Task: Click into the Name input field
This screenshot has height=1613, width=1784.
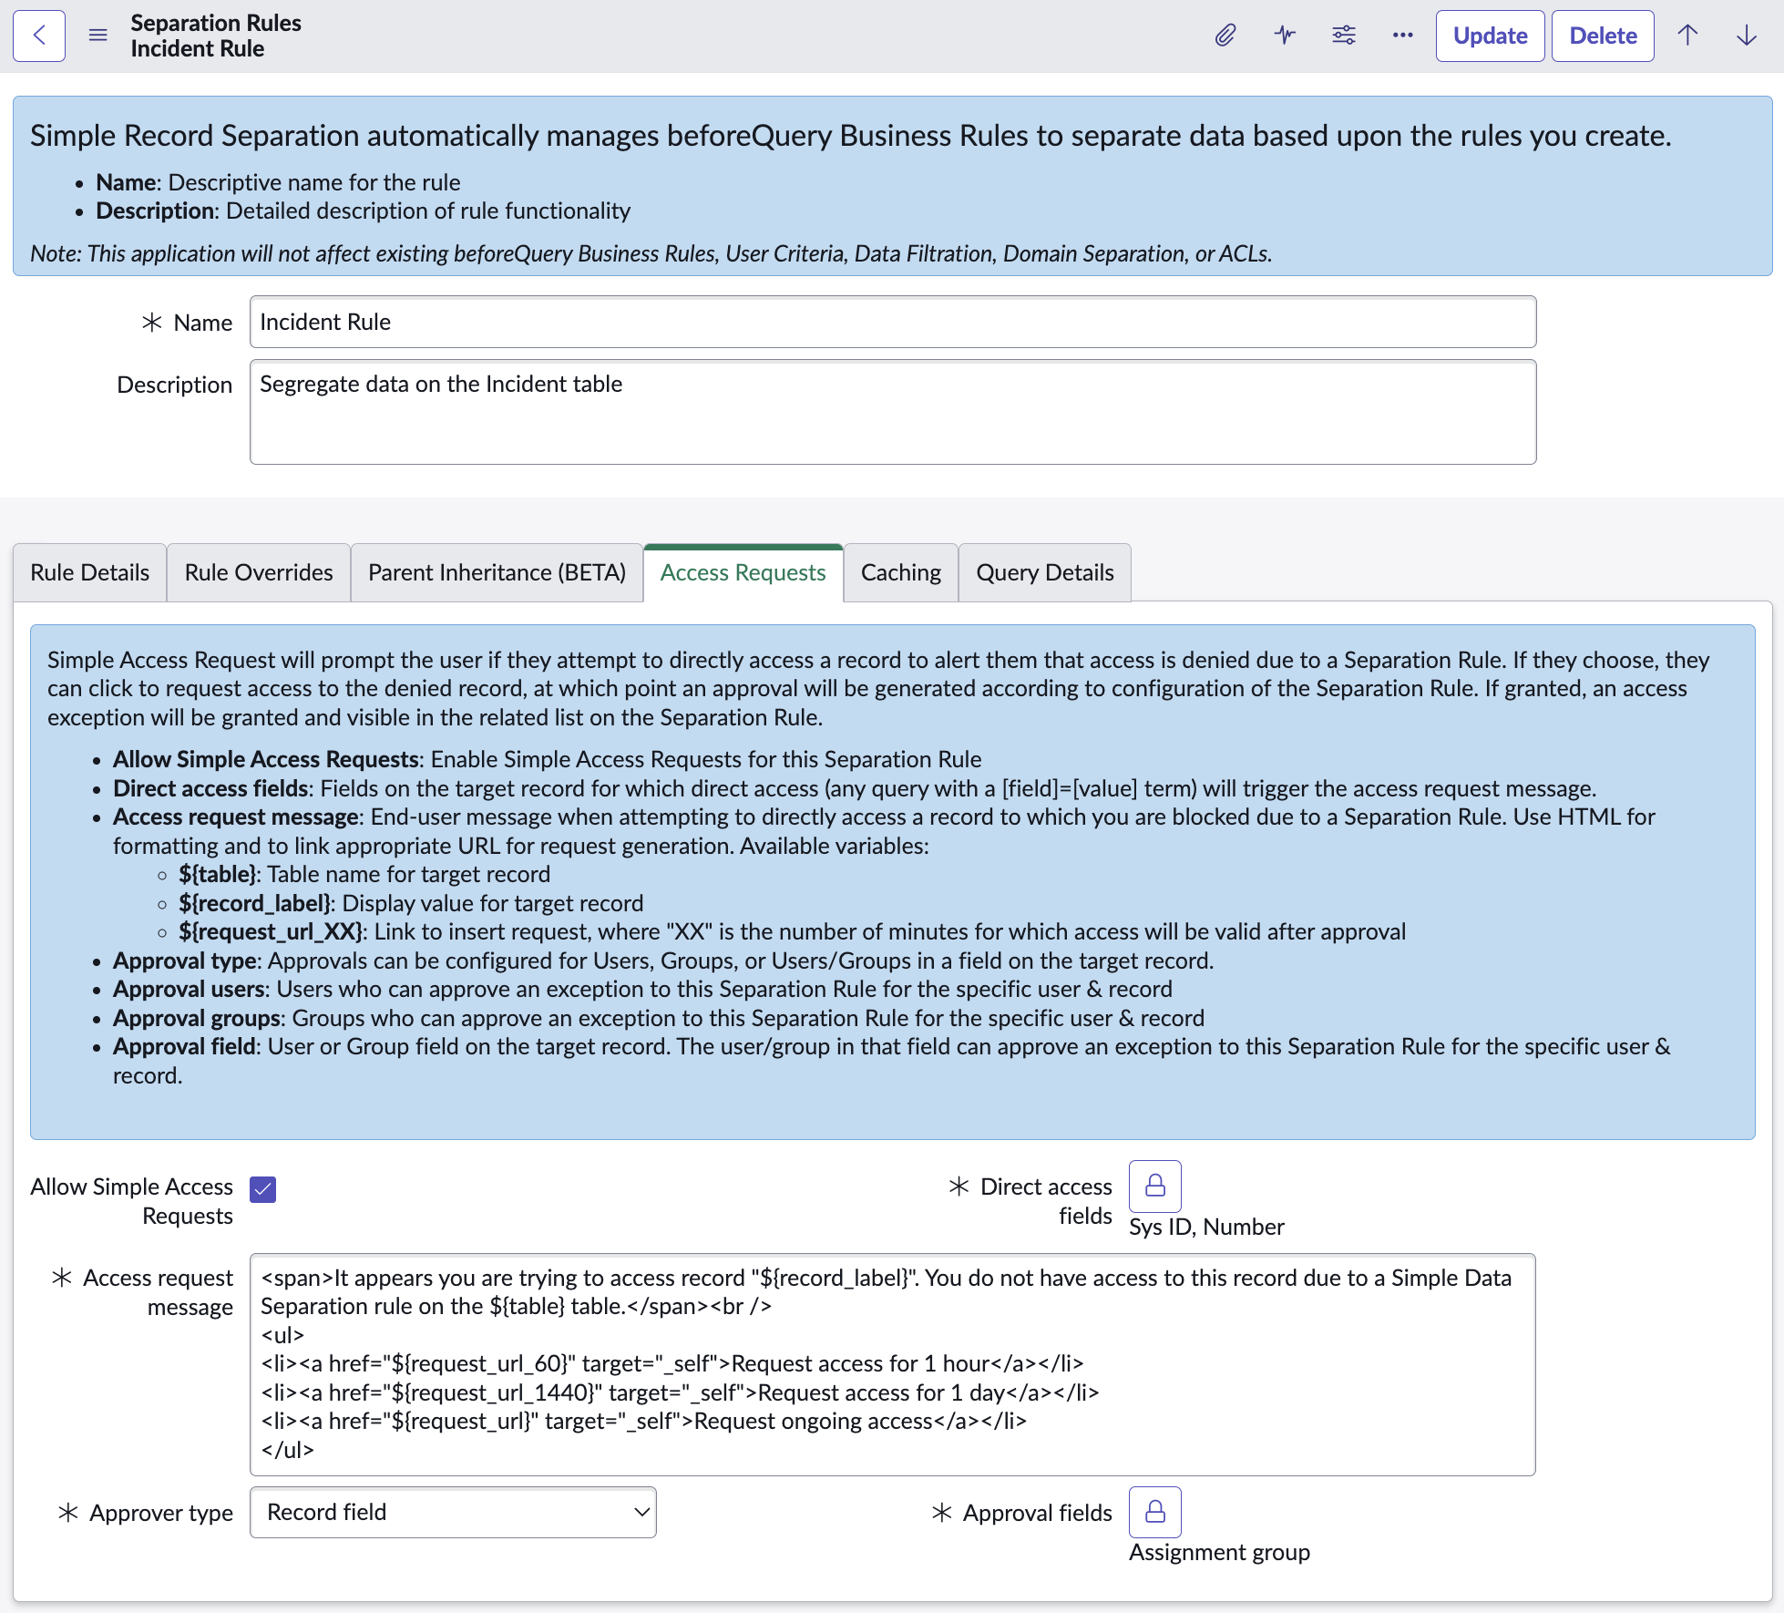Action: pyautogui.click(x=893, y=322)
